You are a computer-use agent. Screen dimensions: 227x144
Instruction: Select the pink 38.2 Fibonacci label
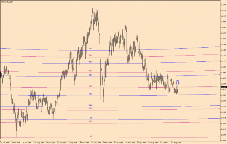pos(91,55)
